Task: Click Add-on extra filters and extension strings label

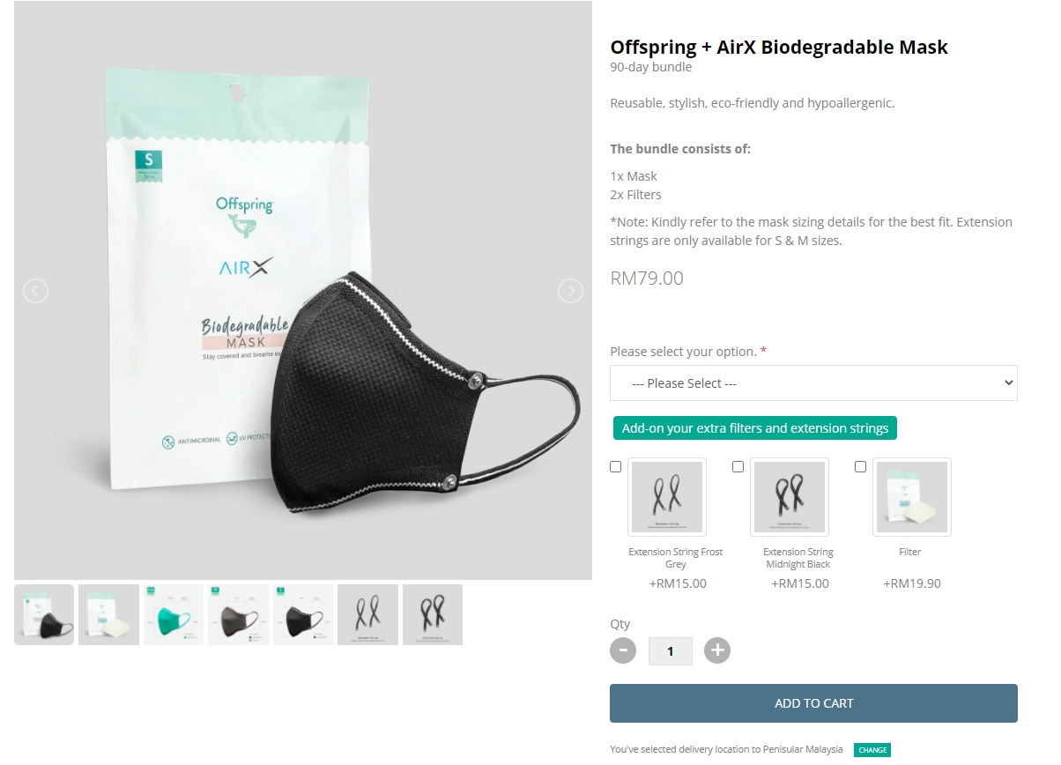Action: tap(755, 428)
